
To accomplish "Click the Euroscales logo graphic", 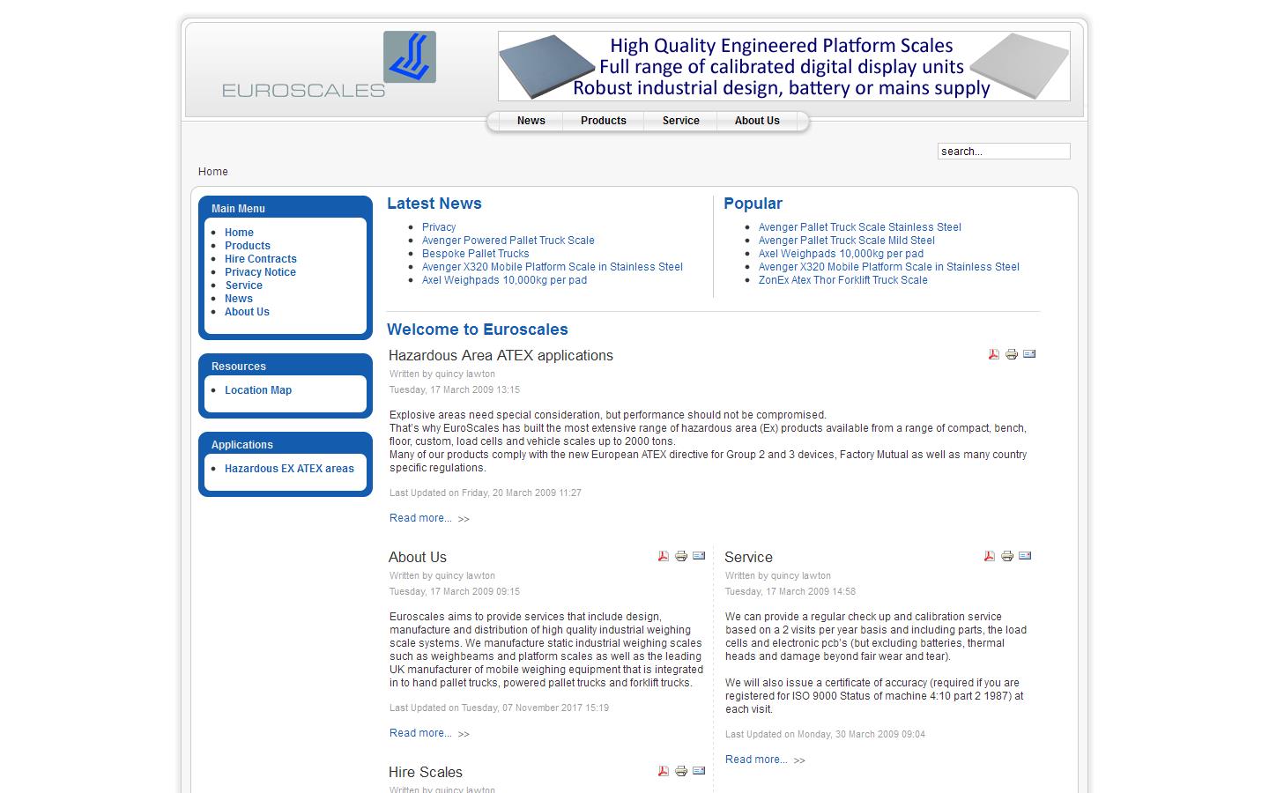I will [409, 58].
